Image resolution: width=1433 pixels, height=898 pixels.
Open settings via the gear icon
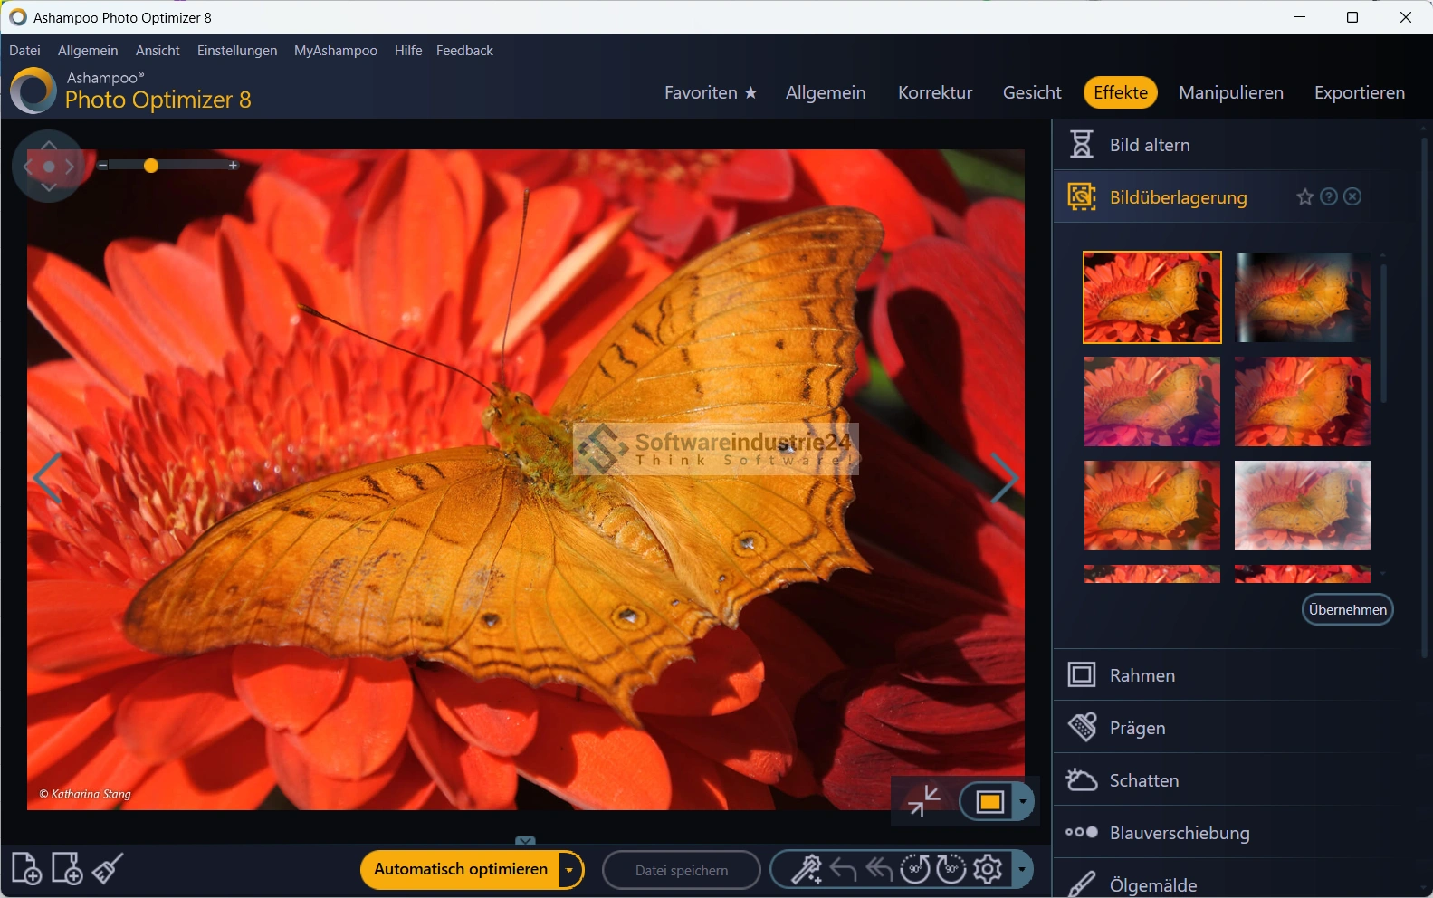(x=988, y=870)
